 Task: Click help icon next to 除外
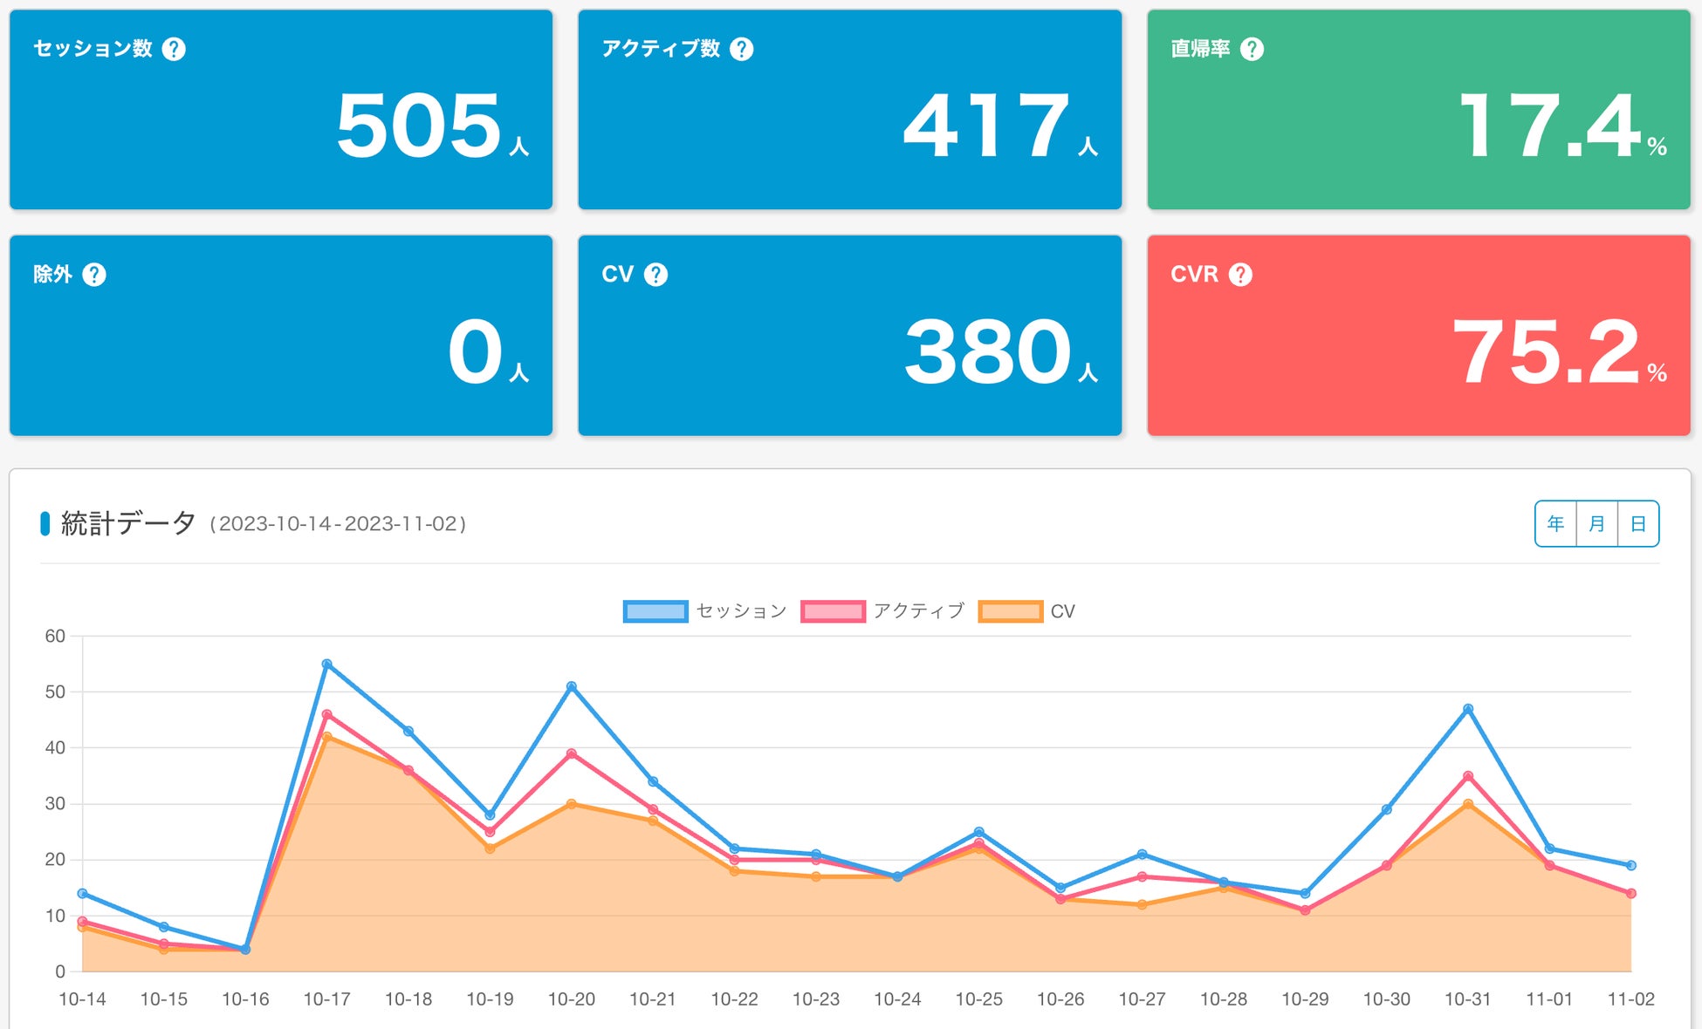[94, 275]
